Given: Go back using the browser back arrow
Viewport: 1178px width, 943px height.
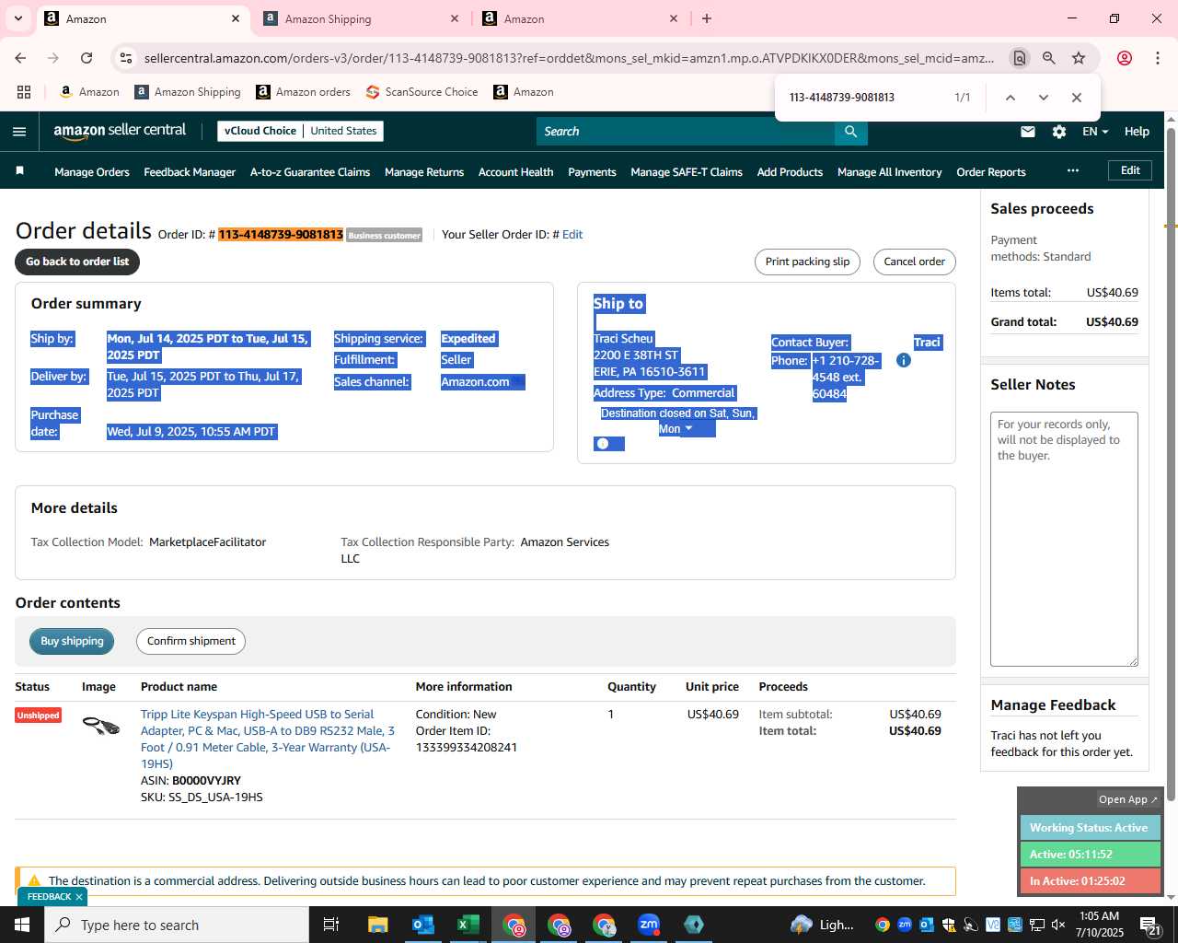Looking at the screenshot, I should (20, 58).
